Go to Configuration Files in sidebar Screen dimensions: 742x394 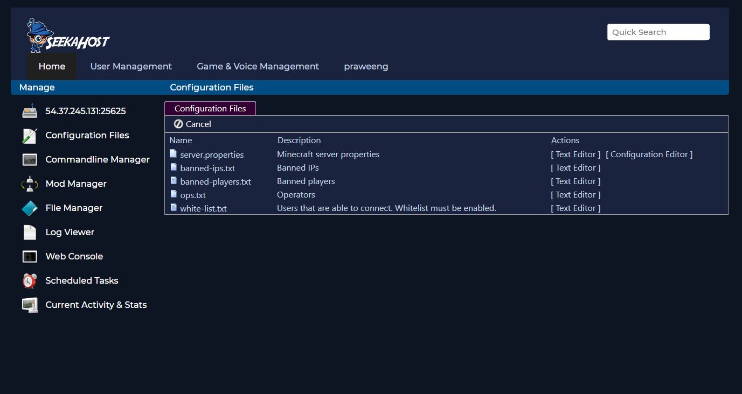pyautogui.click(x=87, y=136)
